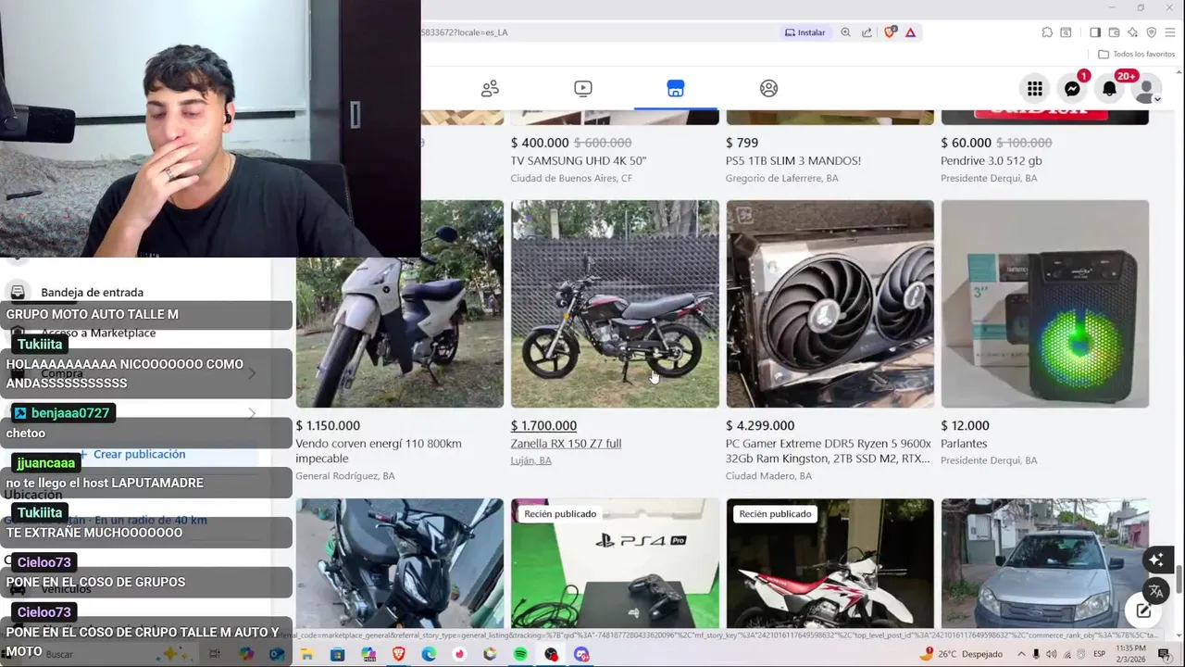Open the Brave Wallet icon

point(1114,32)
